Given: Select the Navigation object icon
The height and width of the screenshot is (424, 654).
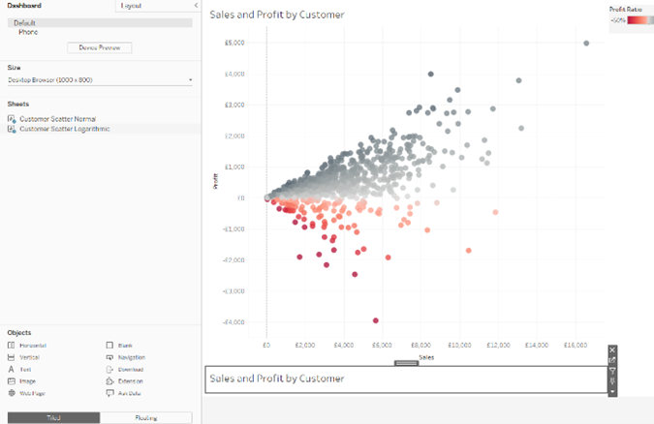Looking at the screenshot, I should [109, 357].
